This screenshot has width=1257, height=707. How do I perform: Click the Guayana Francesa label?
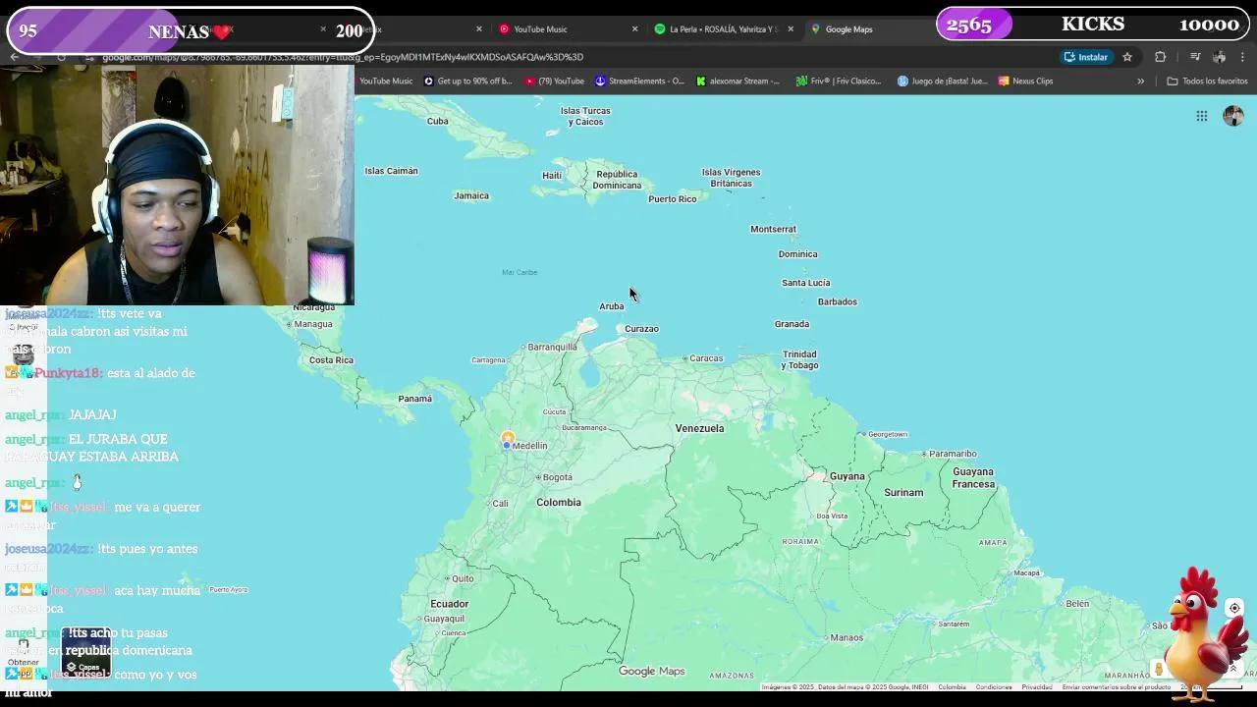pos(973,478)
